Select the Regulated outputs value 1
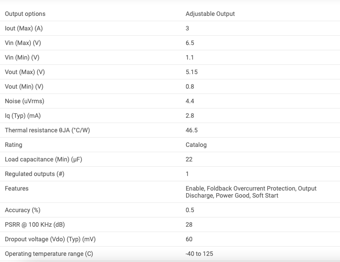The width and height of the screenshot is (340, 262). [x=187, y=174]
